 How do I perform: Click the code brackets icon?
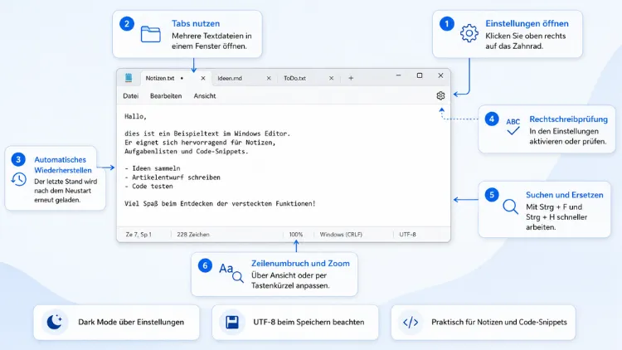pos(411,322)
